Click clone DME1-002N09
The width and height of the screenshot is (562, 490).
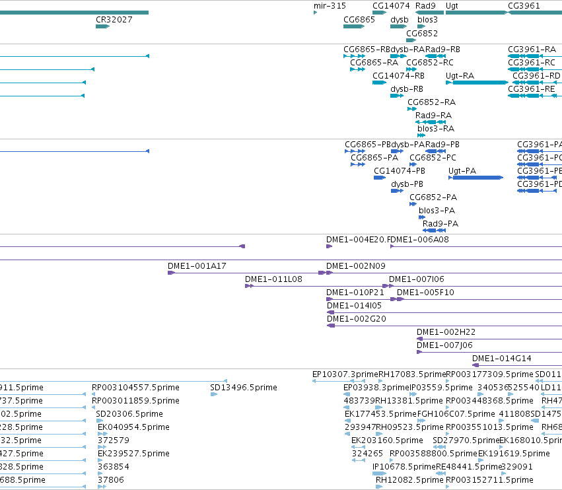444,273
